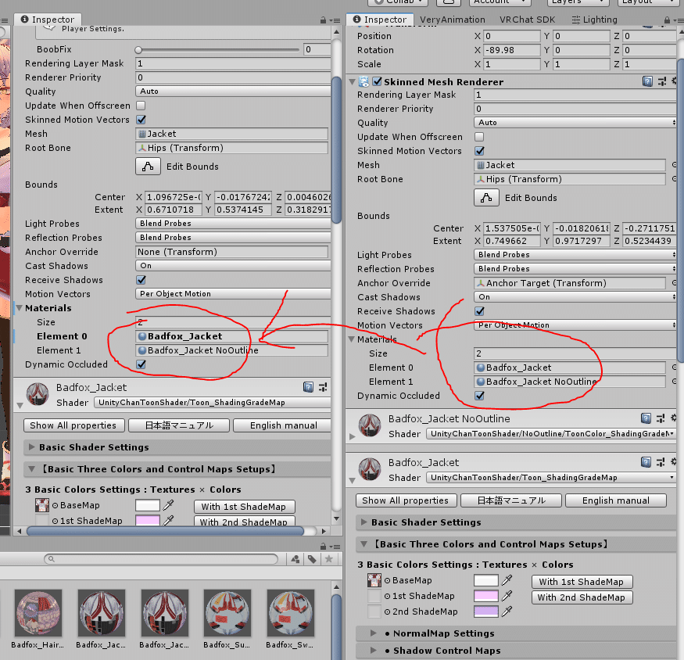Open help for Skinned Mesh Renderer component
The image size is (684, 660).
click(x=647, y=81)
